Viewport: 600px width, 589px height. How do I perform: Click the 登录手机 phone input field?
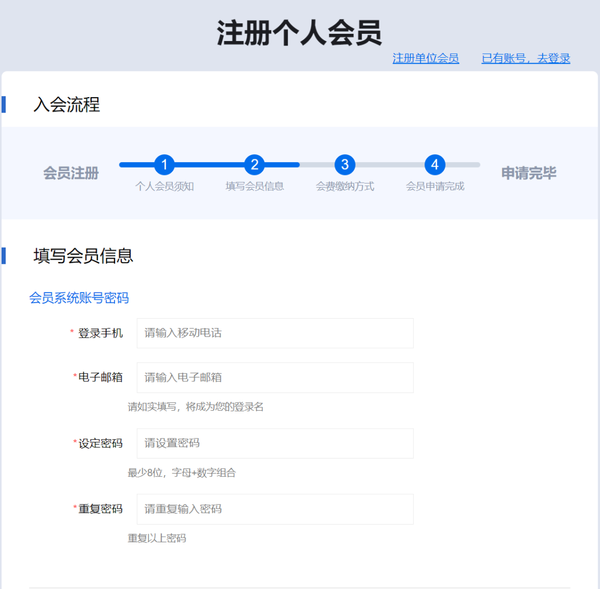(x=274, y=333)
